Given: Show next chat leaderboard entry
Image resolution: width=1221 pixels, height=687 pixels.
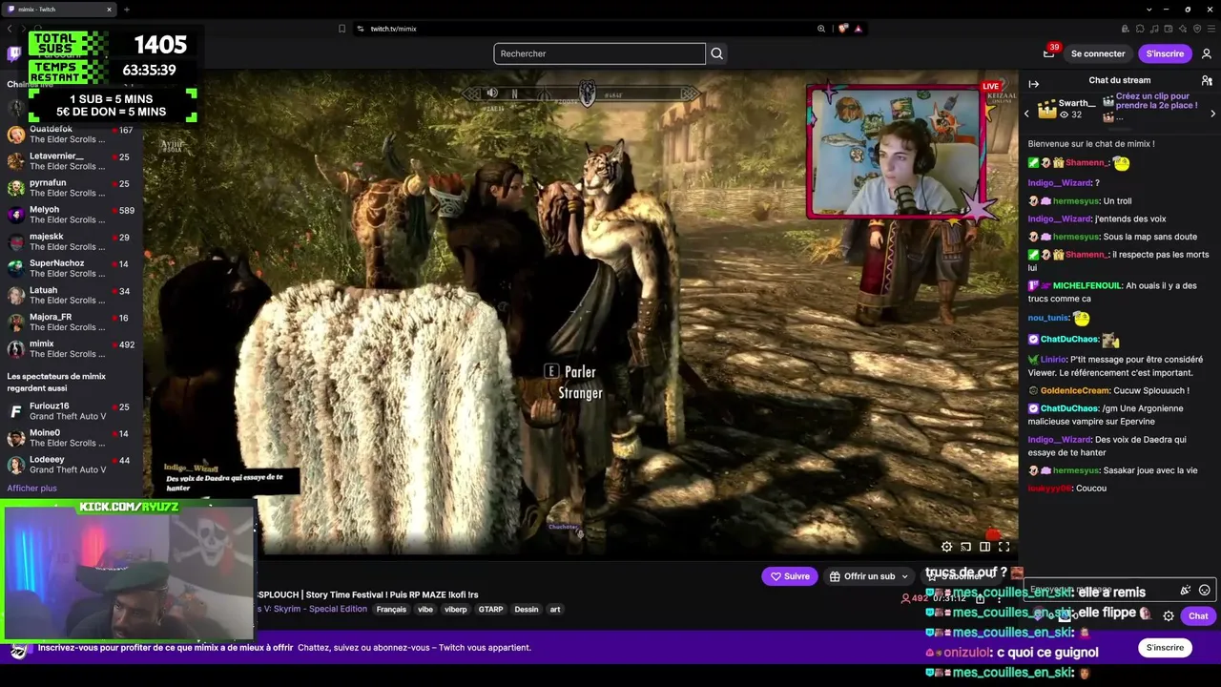Looking at the screenshot, I should point(1213,114).
